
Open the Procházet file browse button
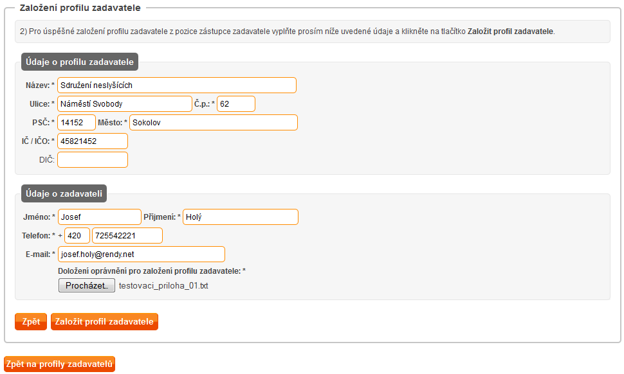pyautogui.click(x=87, y=285)
